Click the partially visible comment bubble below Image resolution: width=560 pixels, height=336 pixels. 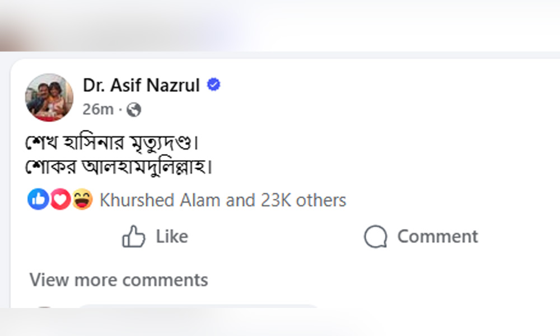196,307
